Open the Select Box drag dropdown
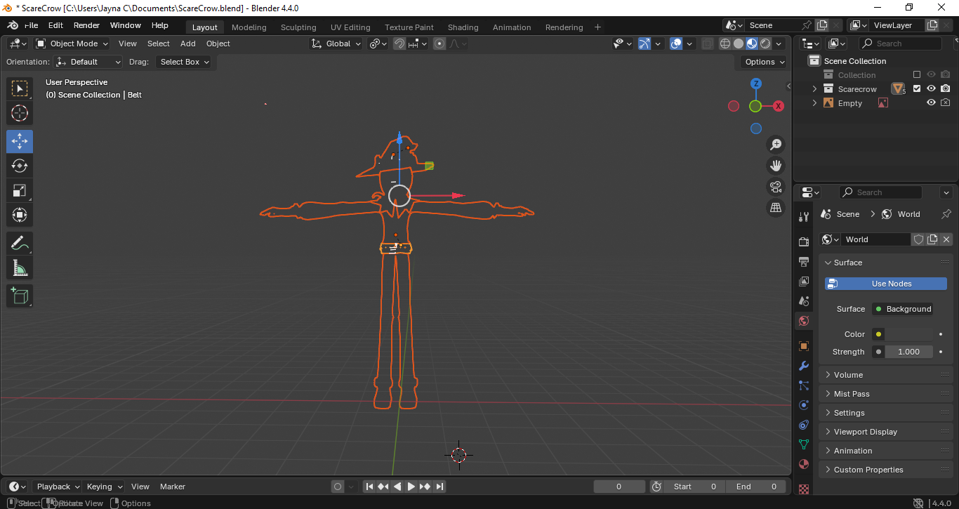Viewport: 959px width, 509px height. click(x=185, y=62)
